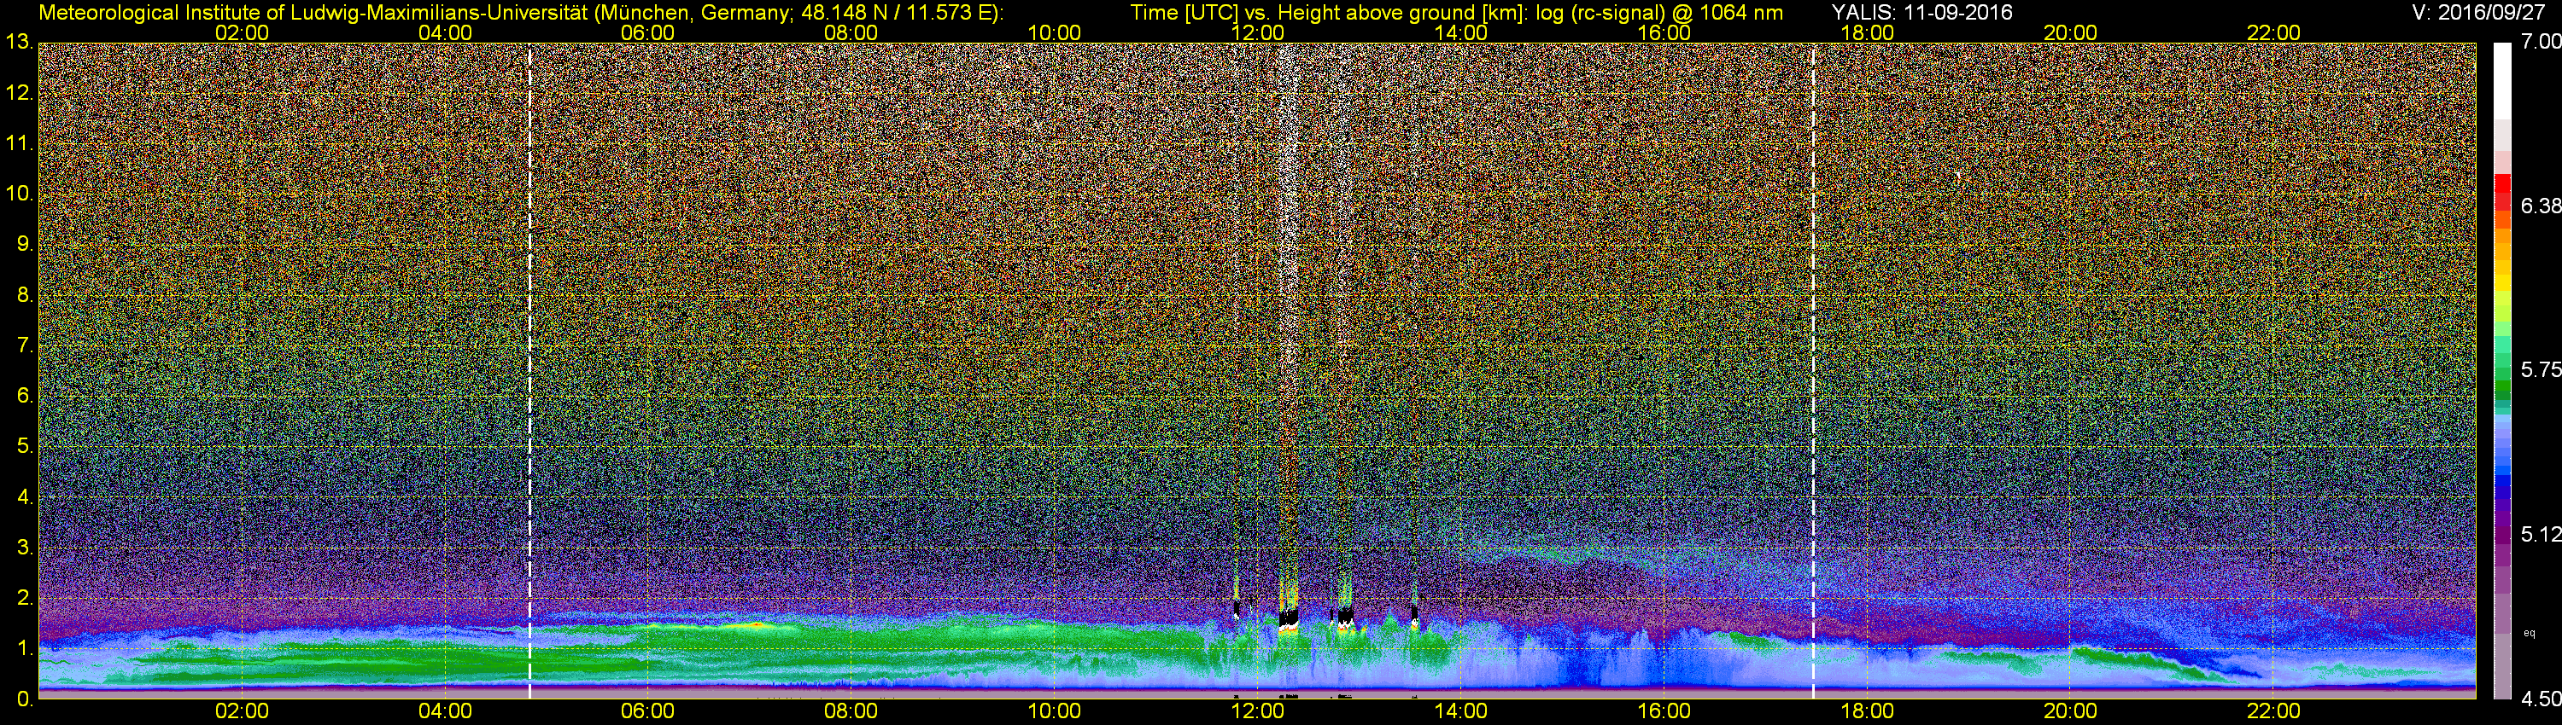Select the 22:00 label on the bottom time axis
Viewport: 2562px width, 725px height.
pyautogui.click(x=2273, y=711)
